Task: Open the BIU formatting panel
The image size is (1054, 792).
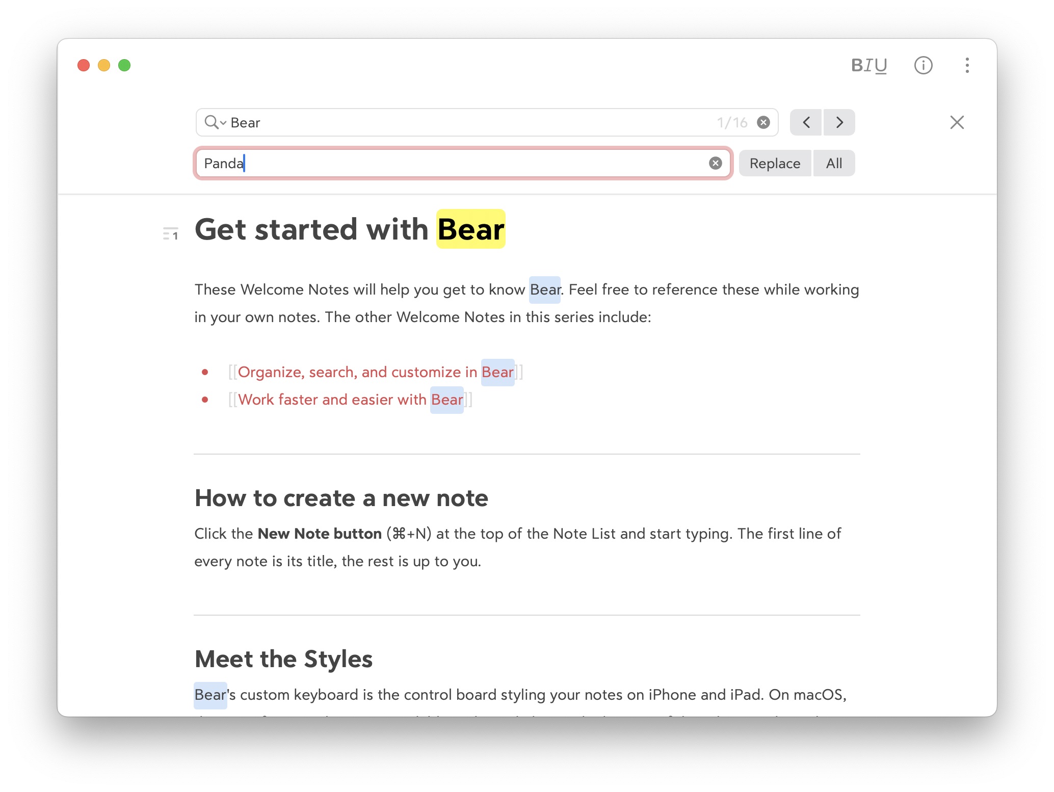Action: tap(869, 65)
